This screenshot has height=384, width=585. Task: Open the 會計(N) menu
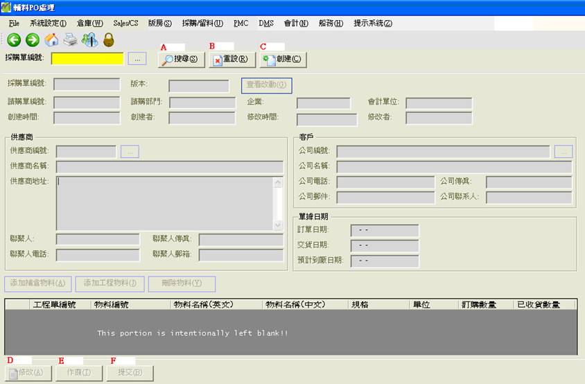296,23
